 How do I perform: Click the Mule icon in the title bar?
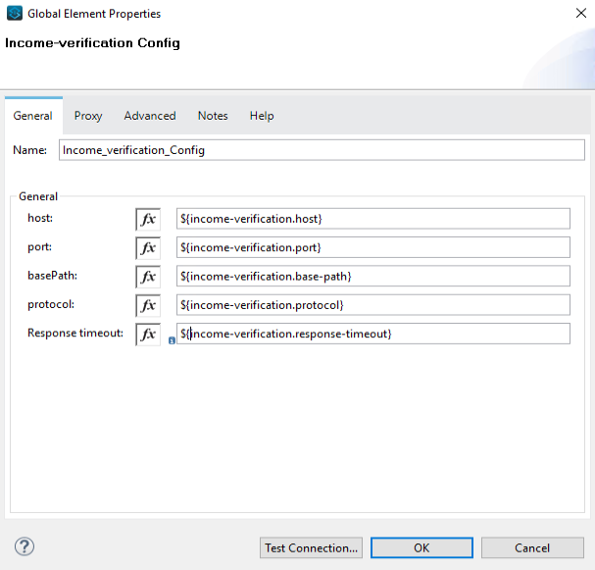click(15, 14)
